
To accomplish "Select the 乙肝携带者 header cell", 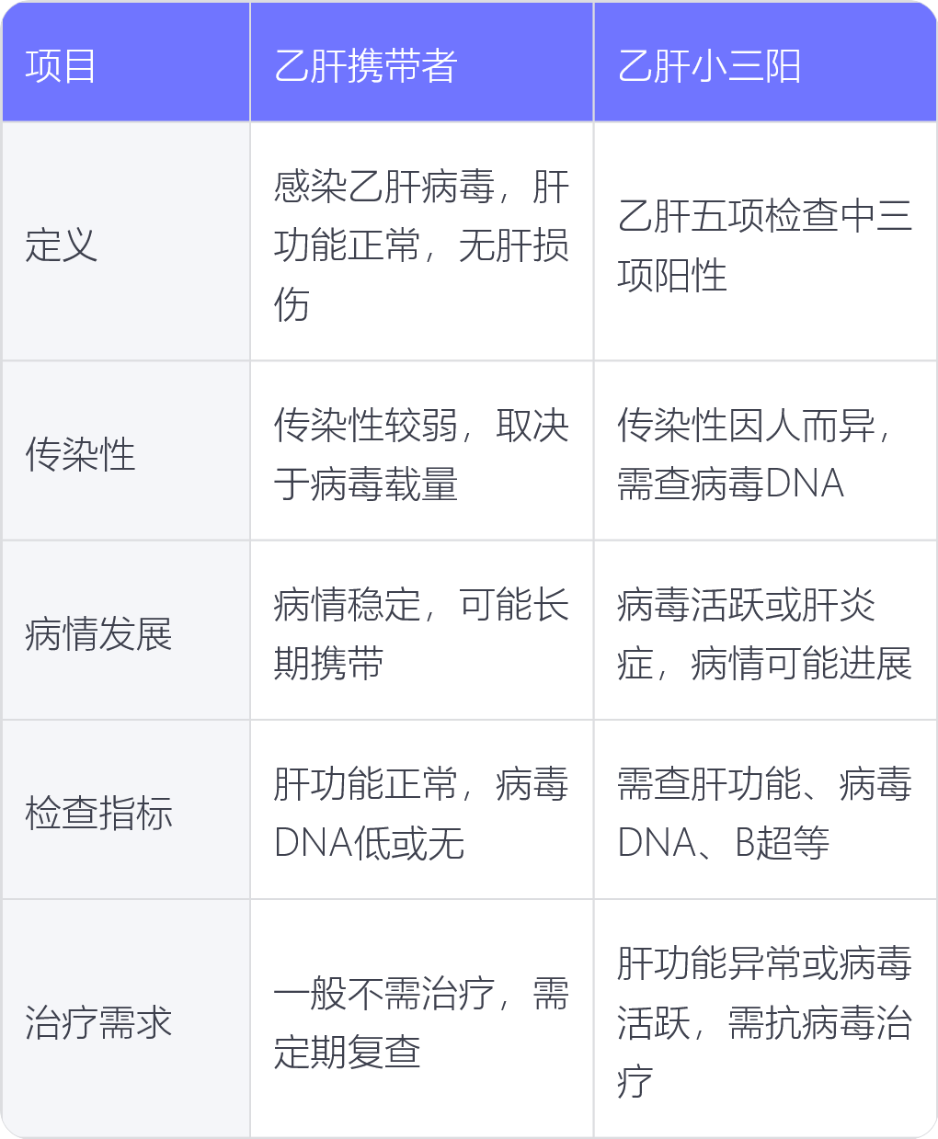I will (421, 62).
